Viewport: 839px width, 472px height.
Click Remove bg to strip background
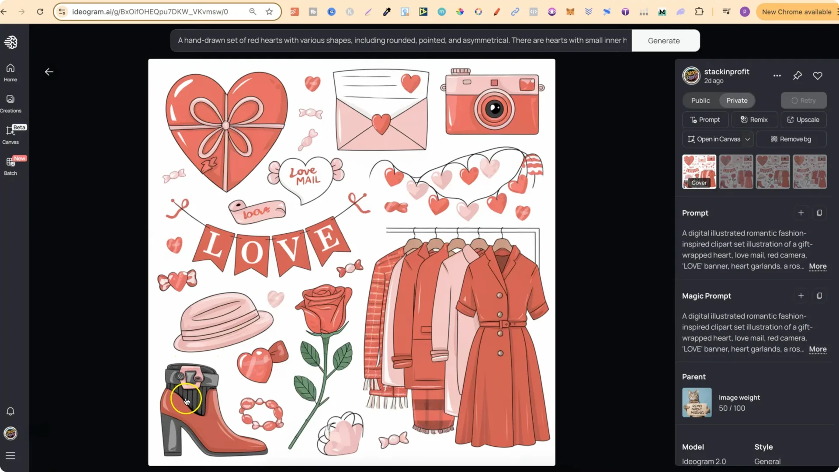click(x=791, y=139)
